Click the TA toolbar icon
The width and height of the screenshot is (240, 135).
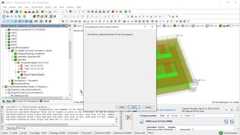coord(16,12)
